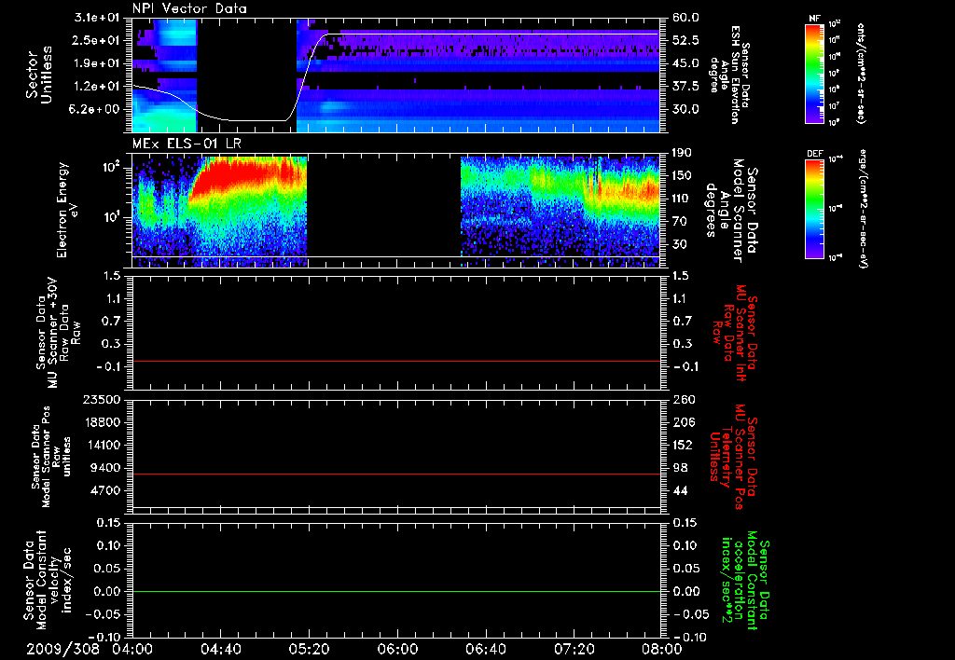The image size is (955, 660).
Task: Select the "3.1e+01" sector tick value
Action: (x=97, y=18)
